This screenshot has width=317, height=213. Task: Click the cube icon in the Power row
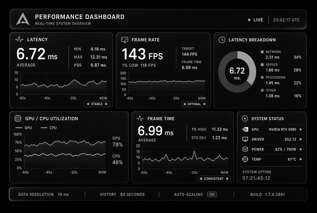(245, 149)
